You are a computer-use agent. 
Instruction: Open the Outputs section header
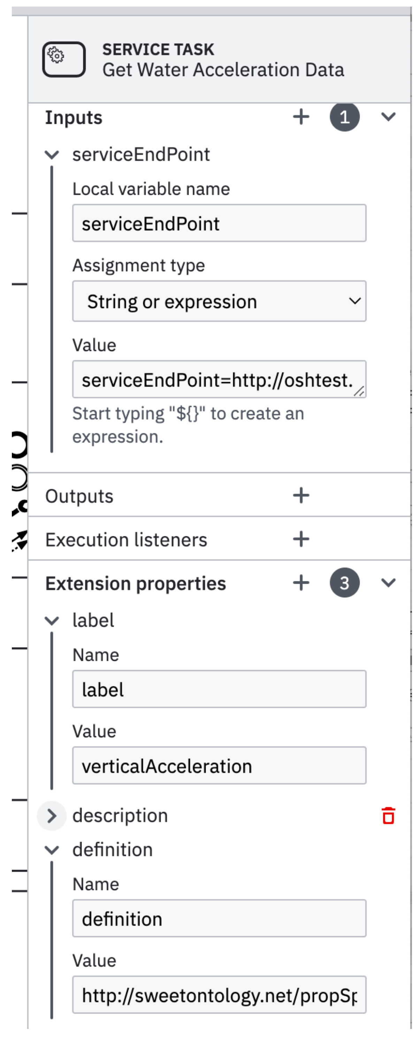tap(79, 496)
